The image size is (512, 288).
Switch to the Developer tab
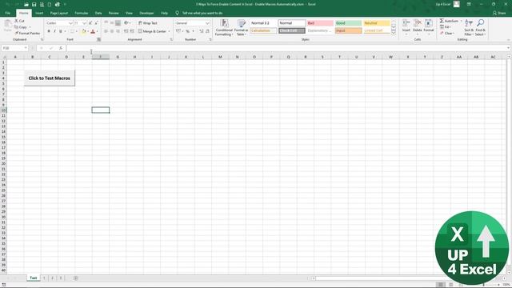tap(146, 13)
